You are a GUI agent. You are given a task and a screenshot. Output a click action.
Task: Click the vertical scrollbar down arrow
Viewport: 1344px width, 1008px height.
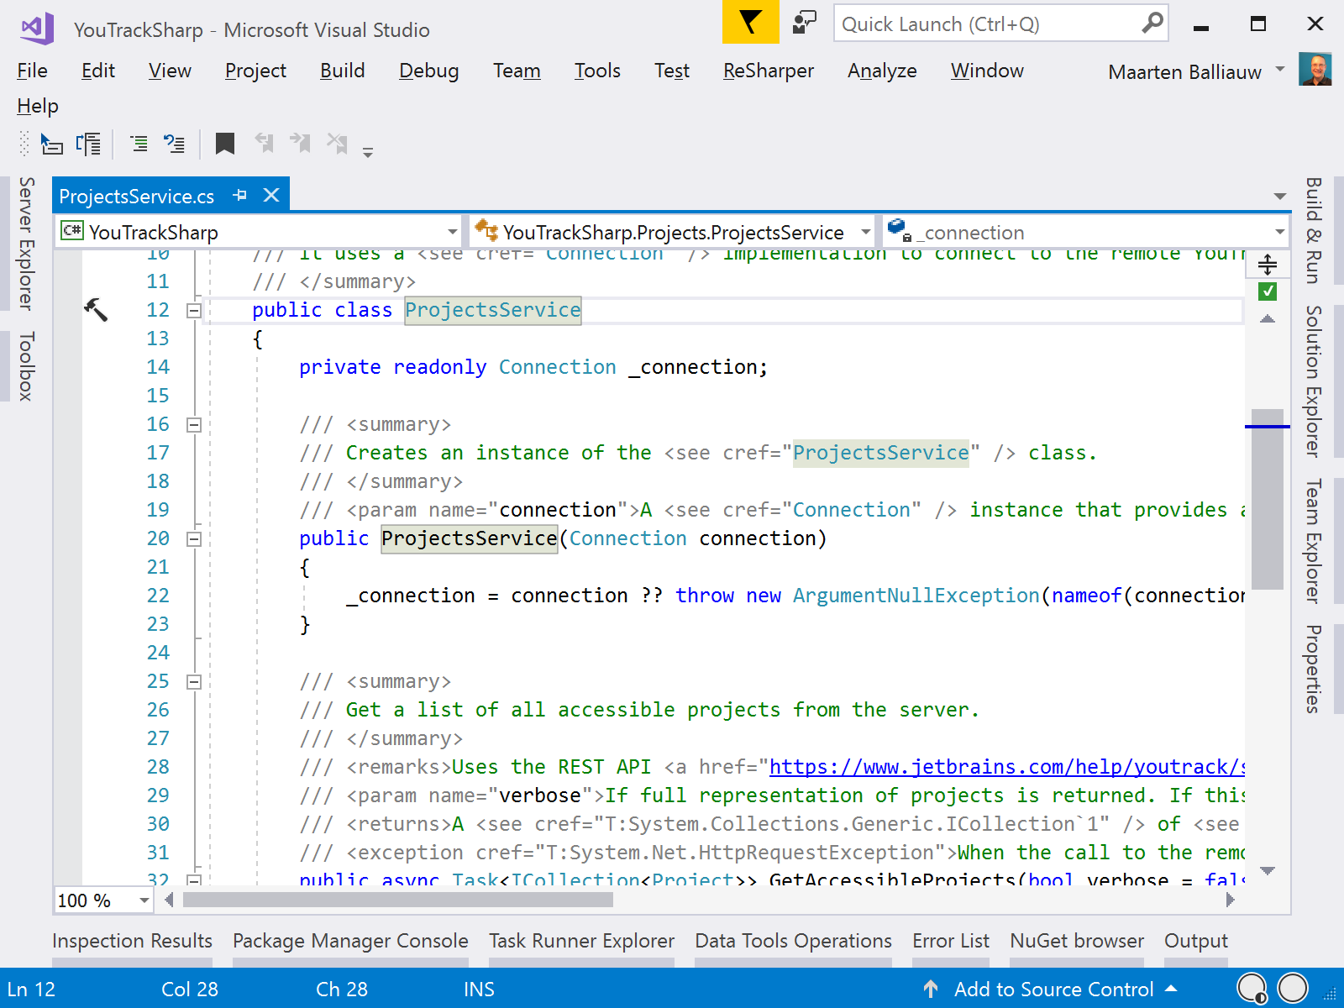[x=1268, y=871]
